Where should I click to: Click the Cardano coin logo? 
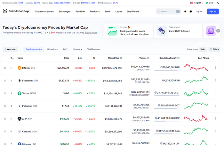[x=20, y=132]
